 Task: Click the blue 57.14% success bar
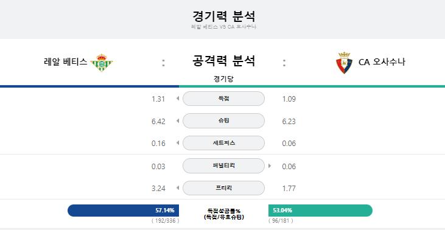(x=123, y=211)
